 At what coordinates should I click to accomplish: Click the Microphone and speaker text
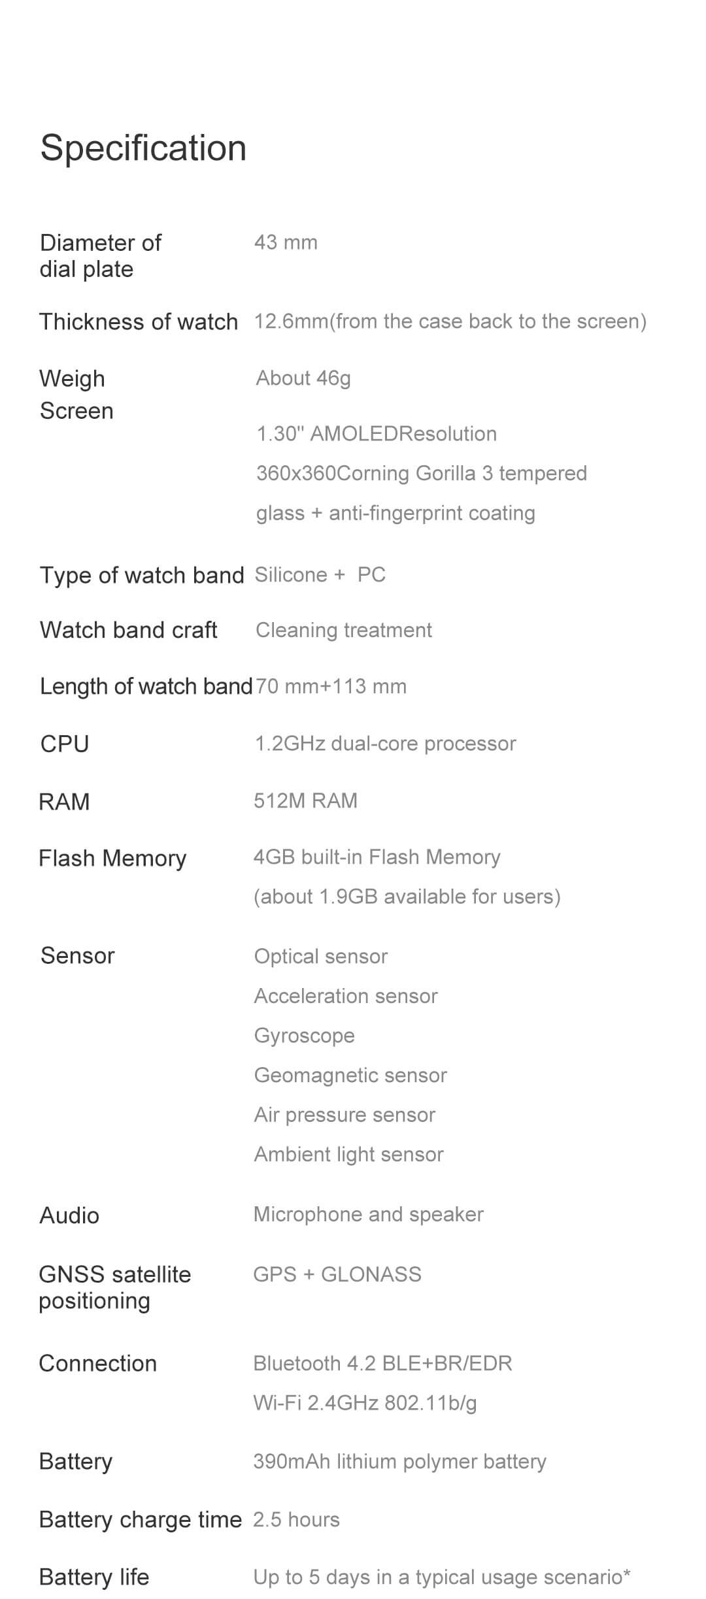point(369,1214)
